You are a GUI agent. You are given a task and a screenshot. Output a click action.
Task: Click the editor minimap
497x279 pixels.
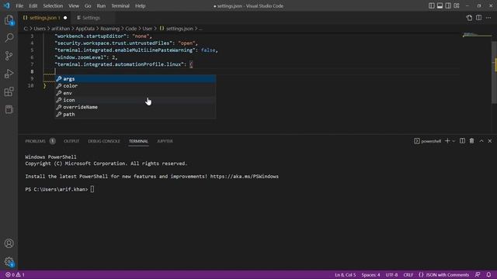(476, 35)
